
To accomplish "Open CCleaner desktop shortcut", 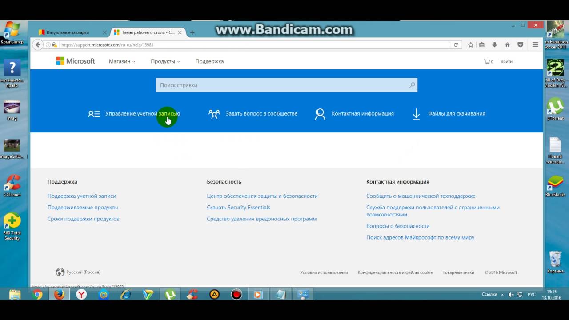I will click(x=12, y=186).
